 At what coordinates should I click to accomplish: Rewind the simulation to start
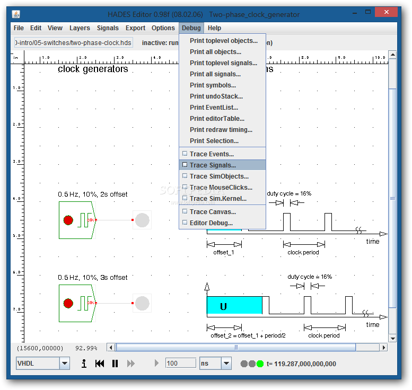pos(100,364)
